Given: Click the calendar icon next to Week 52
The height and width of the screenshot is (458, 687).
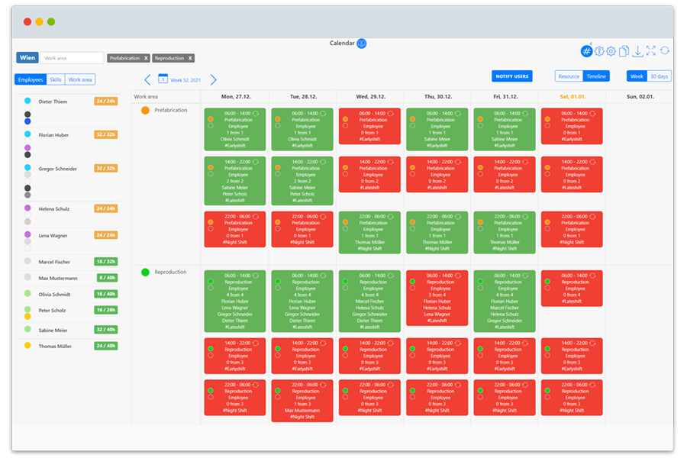Looking at the screenshot, I should pos(163,79).
